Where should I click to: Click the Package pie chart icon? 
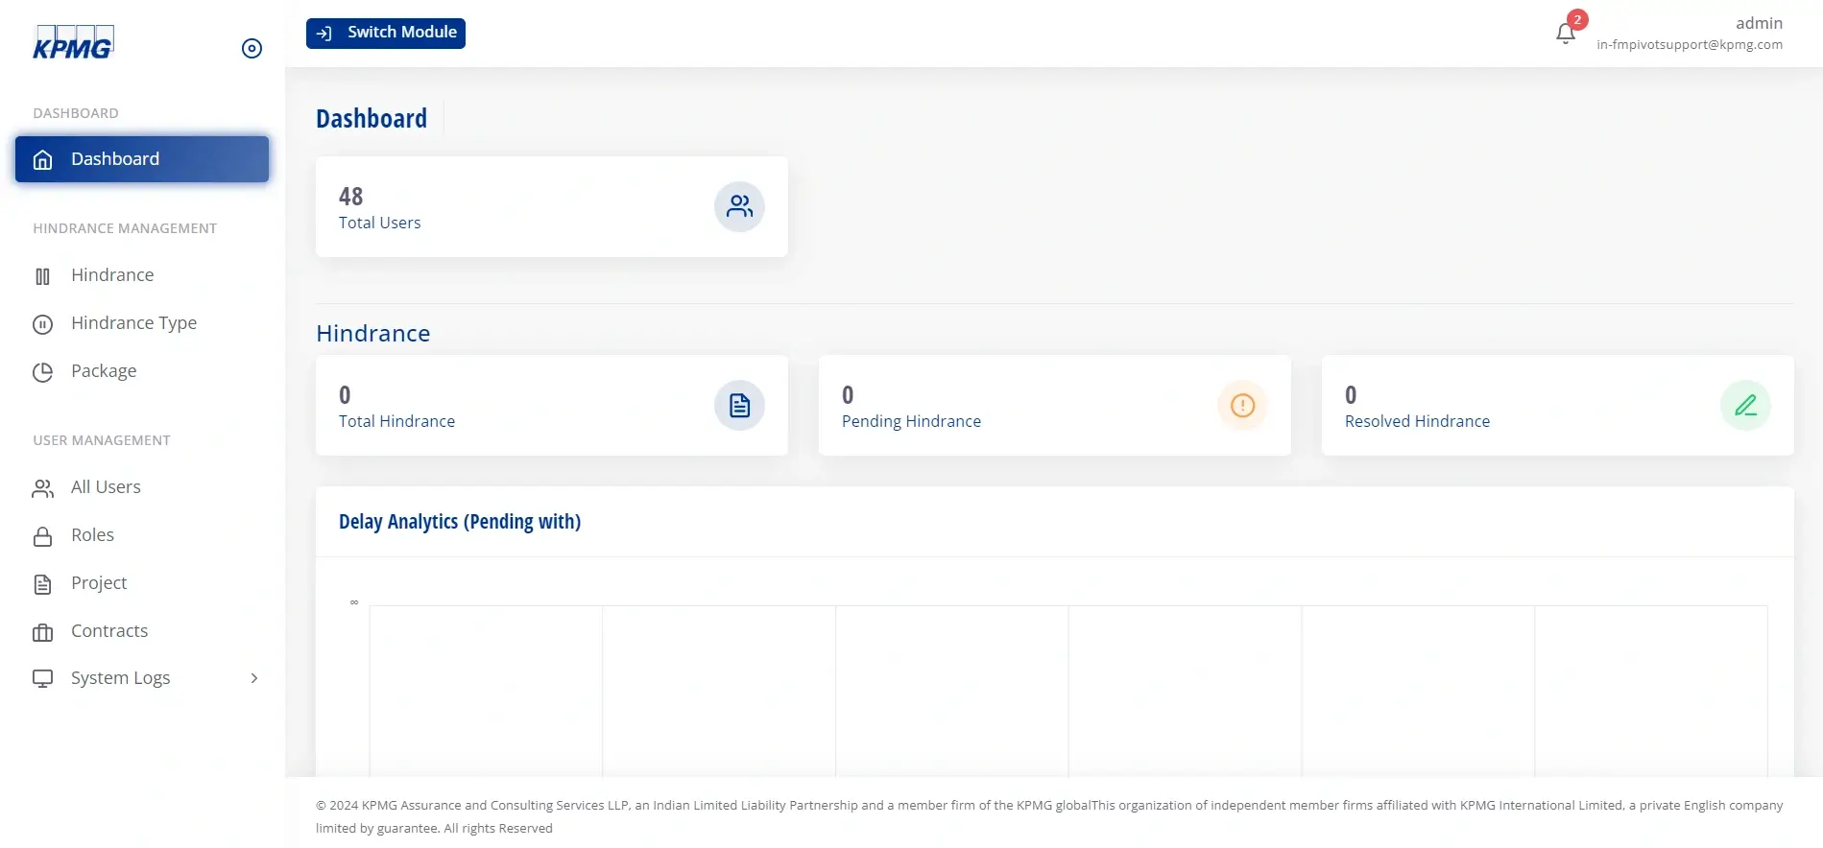click(42, 372)
